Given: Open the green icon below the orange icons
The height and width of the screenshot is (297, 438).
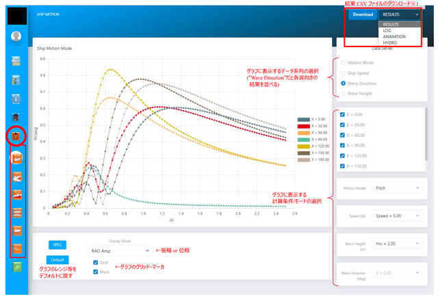Looking at the screenshot, I should (17, 267).
